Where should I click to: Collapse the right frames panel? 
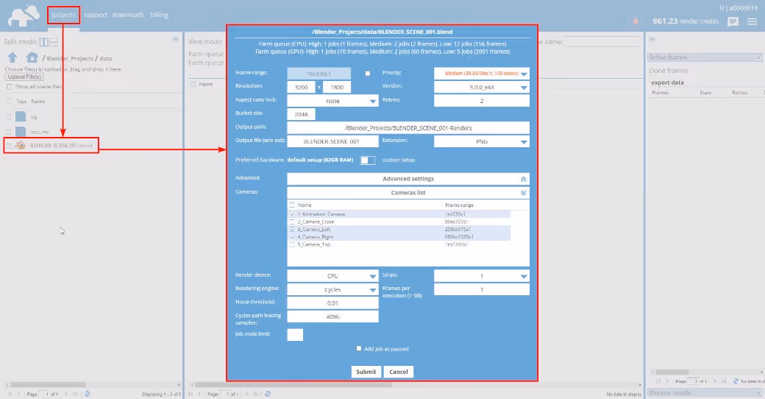pyautogui.click(x=652, y=39)
